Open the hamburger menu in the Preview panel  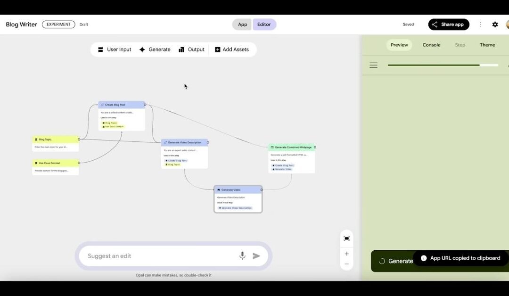(x=373, y=65)
